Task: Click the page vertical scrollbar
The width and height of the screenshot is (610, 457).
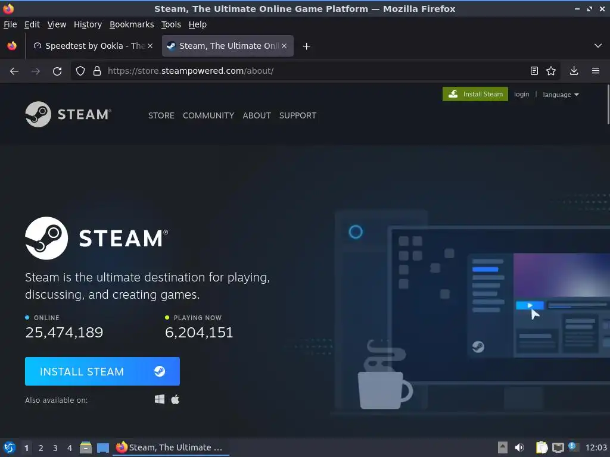Action: 608,105
